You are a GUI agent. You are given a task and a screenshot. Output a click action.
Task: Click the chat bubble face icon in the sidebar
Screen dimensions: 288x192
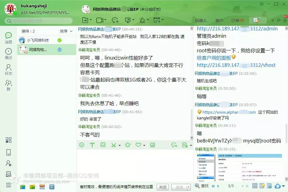coord(9,174)
